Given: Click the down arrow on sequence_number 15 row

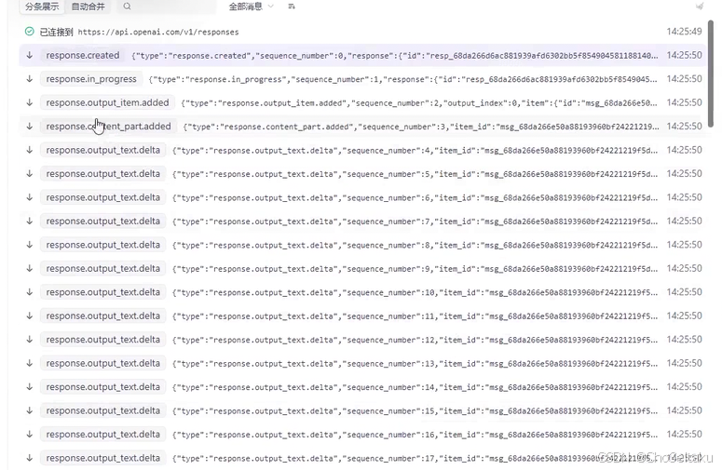Looking at the screenshot, I should click(x=30, y=410).
